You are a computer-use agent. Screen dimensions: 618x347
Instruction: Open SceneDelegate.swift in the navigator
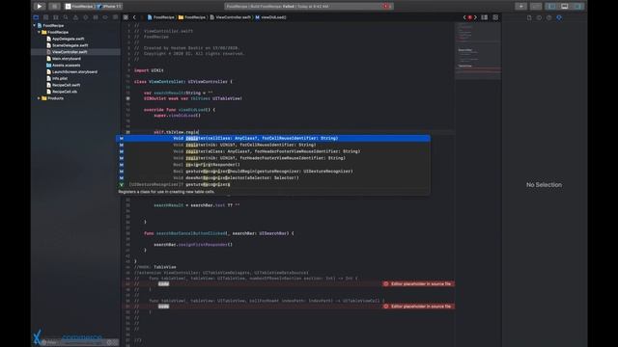pos(67,45)
